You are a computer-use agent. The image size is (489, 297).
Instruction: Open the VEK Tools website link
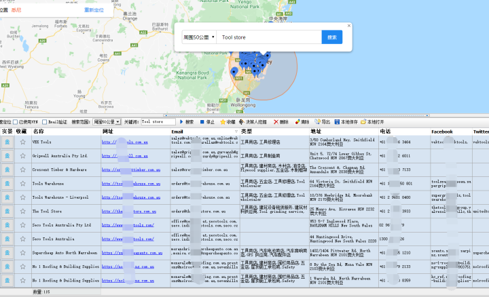125,142
